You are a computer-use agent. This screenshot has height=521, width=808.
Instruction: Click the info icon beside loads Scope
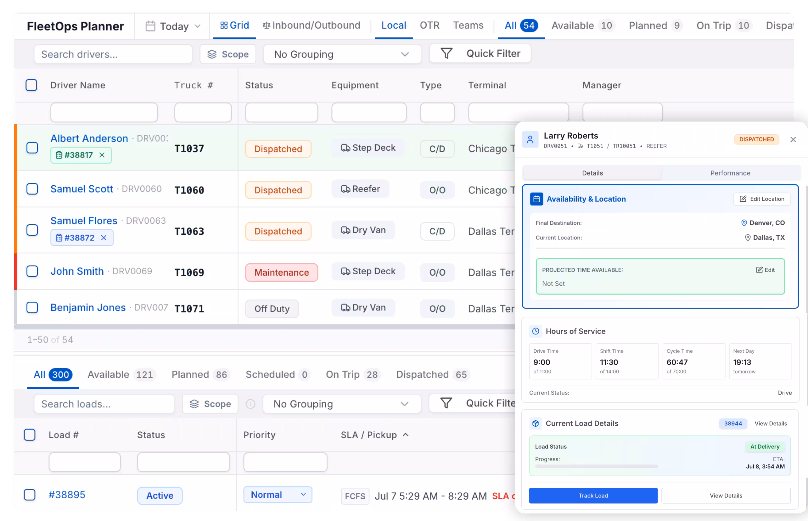click(250, 404)
